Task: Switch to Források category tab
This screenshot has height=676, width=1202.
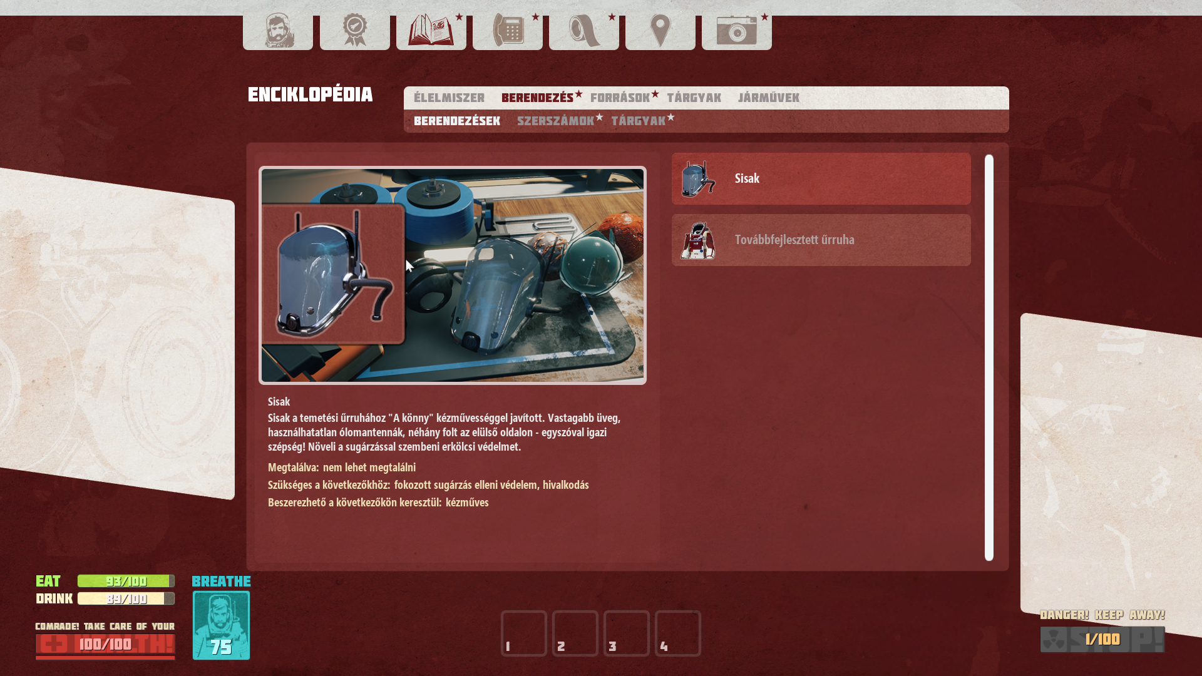Action: click(620, 98)
